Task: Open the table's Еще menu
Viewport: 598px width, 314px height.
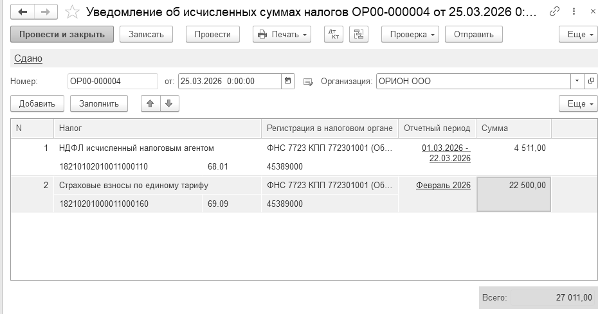Action: tap(578, 103)
